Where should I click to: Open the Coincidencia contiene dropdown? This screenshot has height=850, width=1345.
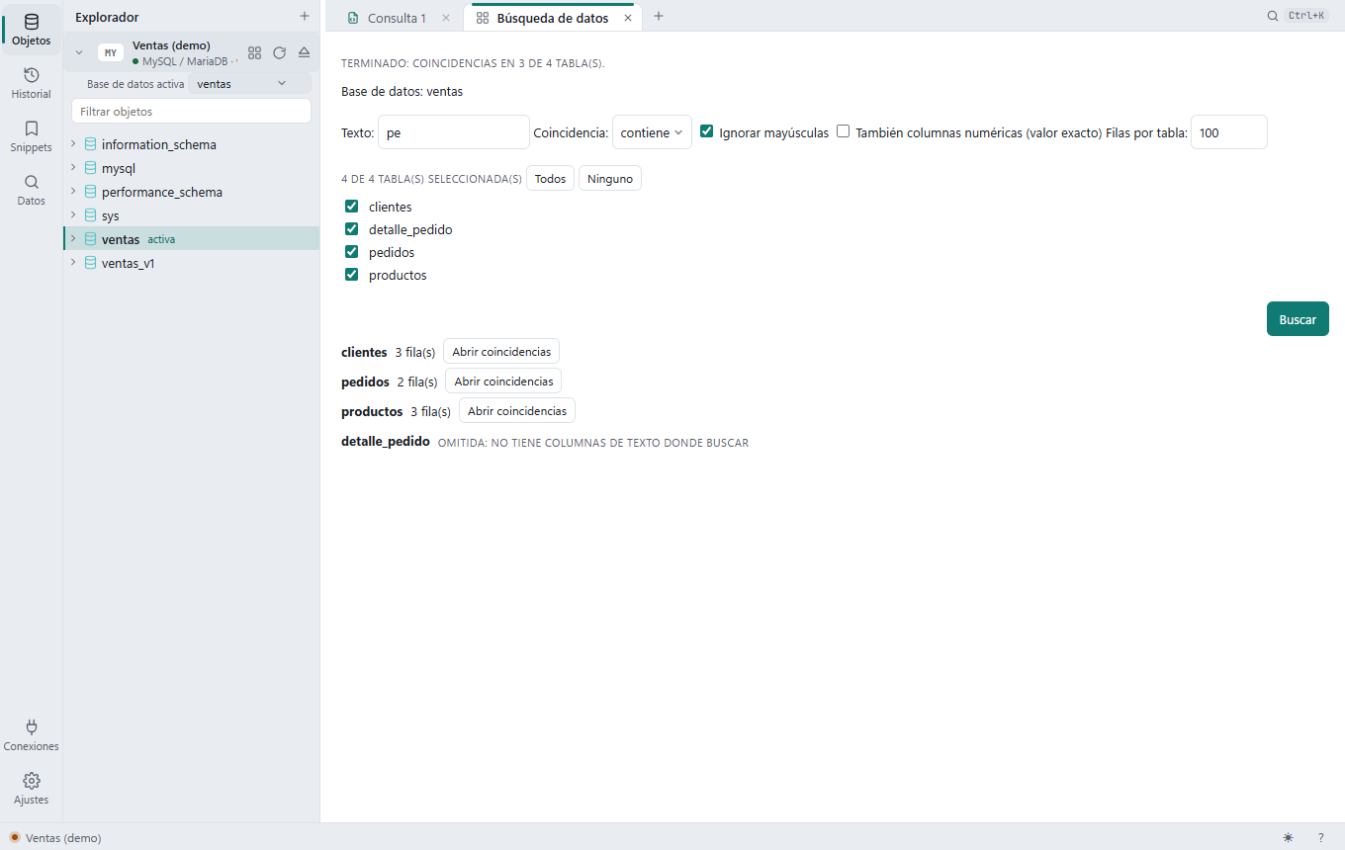[x=652, y=132]
